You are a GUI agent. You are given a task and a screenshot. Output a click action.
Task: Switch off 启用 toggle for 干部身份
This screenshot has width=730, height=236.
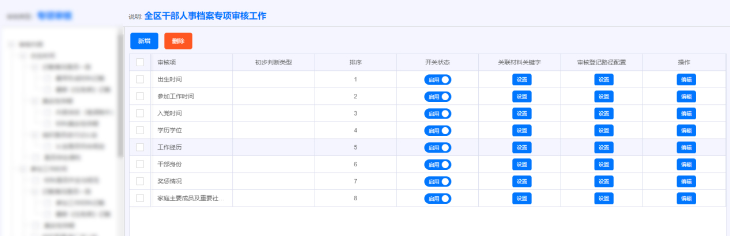(437, 165)
